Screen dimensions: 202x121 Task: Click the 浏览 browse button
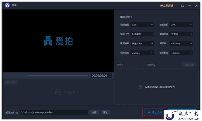click(x=94, y=113)
